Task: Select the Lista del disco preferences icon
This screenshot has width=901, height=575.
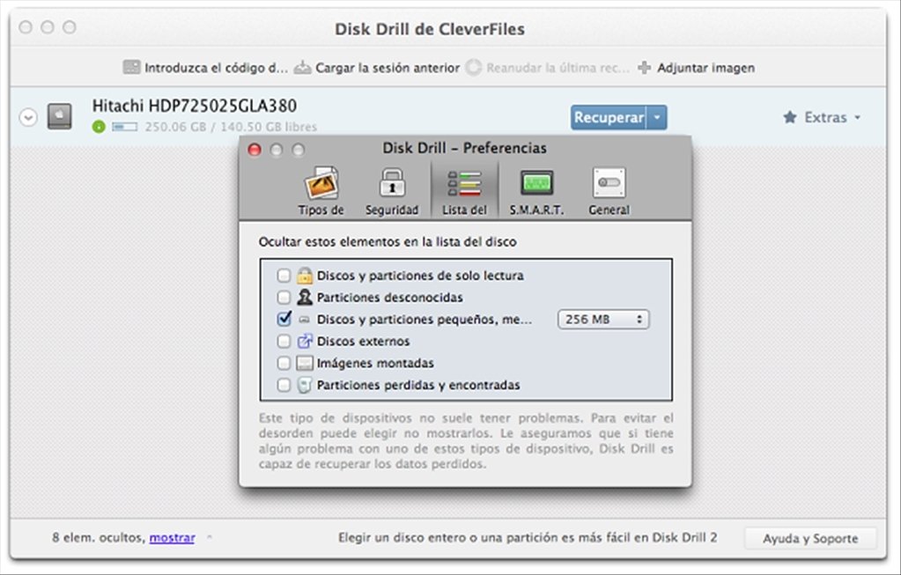Action: (x=464, y=182)
